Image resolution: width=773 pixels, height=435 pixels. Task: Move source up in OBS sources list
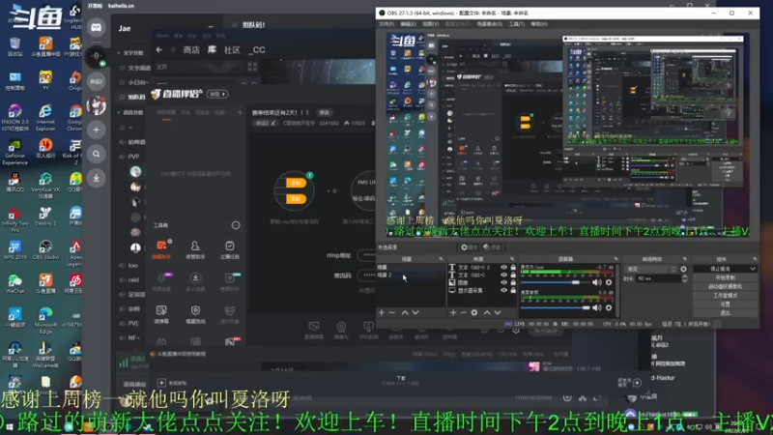pos(487,312)
